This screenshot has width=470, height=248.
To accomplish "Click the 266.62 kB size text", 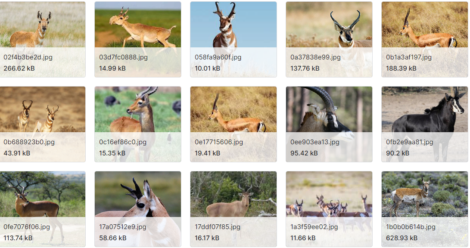I will 19,68.
